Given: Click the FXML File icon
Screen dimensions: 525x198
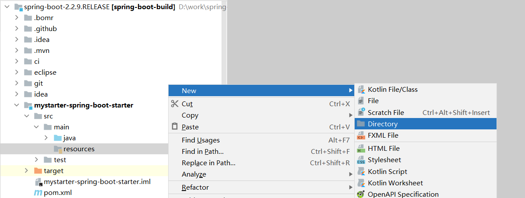Looking at the screenshot, I should pos(361,135).
